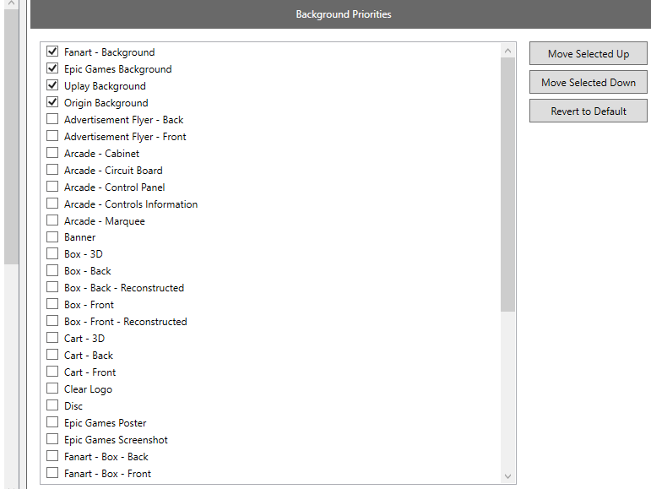This screenshot has height=489, width=651.
Task: Uncheck the Origin Background checkbox
Action: [x=52, y=102]
